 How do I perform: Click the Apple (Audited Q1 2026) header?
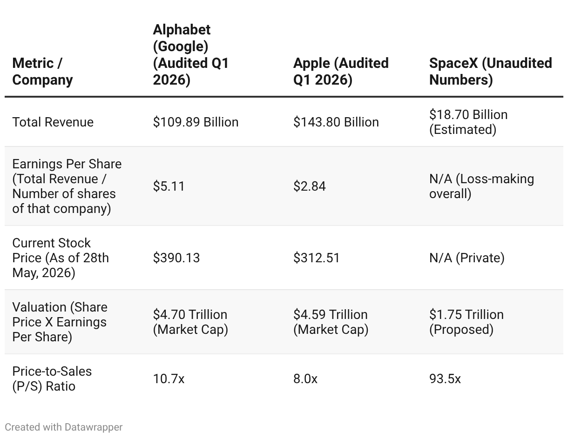click(341, 71)
